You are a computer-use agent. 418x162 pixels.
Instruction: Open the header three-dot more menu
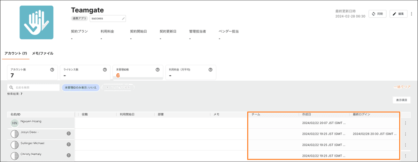pos(411,14)
